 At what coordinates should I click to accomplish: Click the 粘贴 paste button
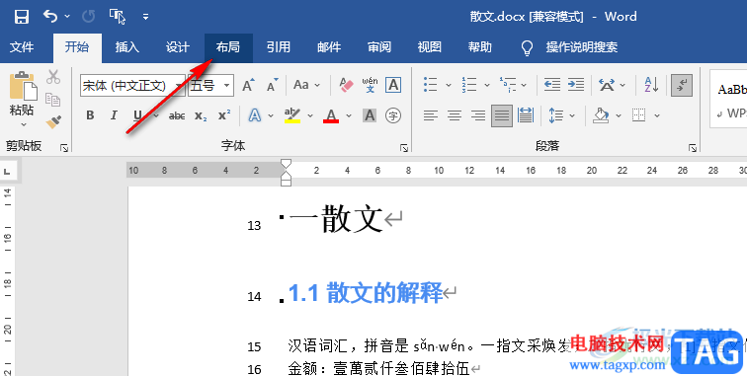point(22,94)
